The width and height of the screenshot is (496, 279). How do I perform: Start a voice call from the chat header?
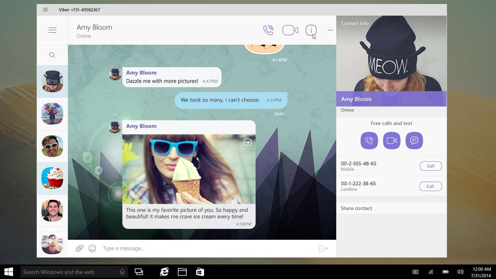[268, 30]
